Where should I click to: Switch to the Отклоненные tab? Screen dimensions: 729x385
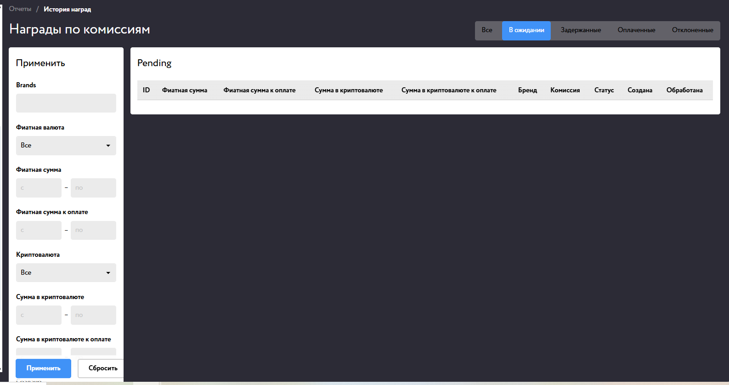click(692, 30)
